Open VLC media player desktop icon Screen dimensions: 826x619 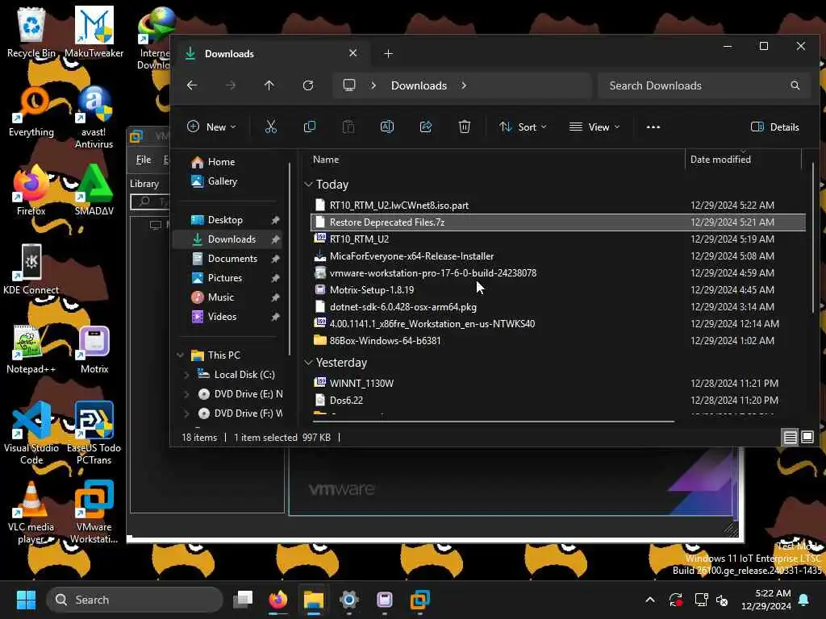[x=31, y=512]
